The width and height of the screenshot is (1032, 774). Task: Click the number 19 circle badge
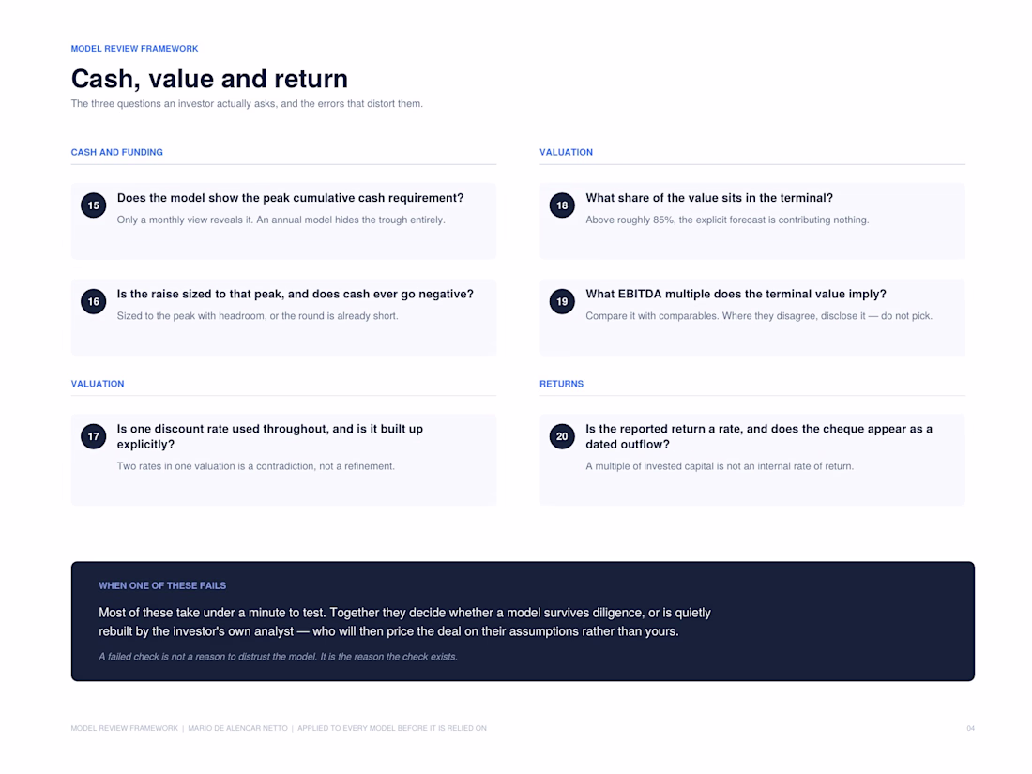(562, 301)
